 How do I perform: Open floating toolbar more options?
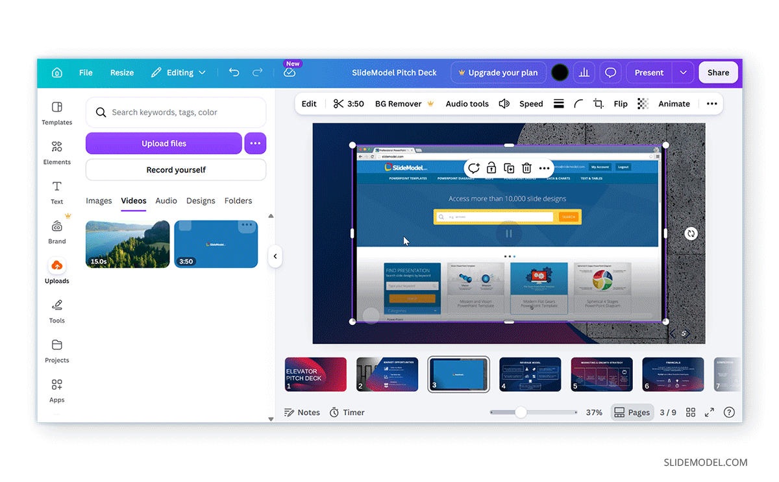544,168
